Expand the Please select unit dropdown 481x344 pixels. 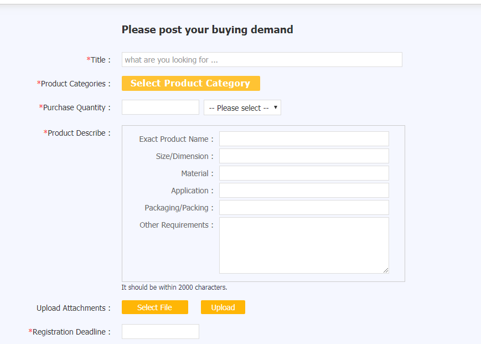point(242,107)
